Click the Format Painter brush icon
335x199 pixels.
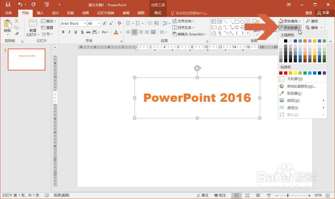tap(16, 34)
